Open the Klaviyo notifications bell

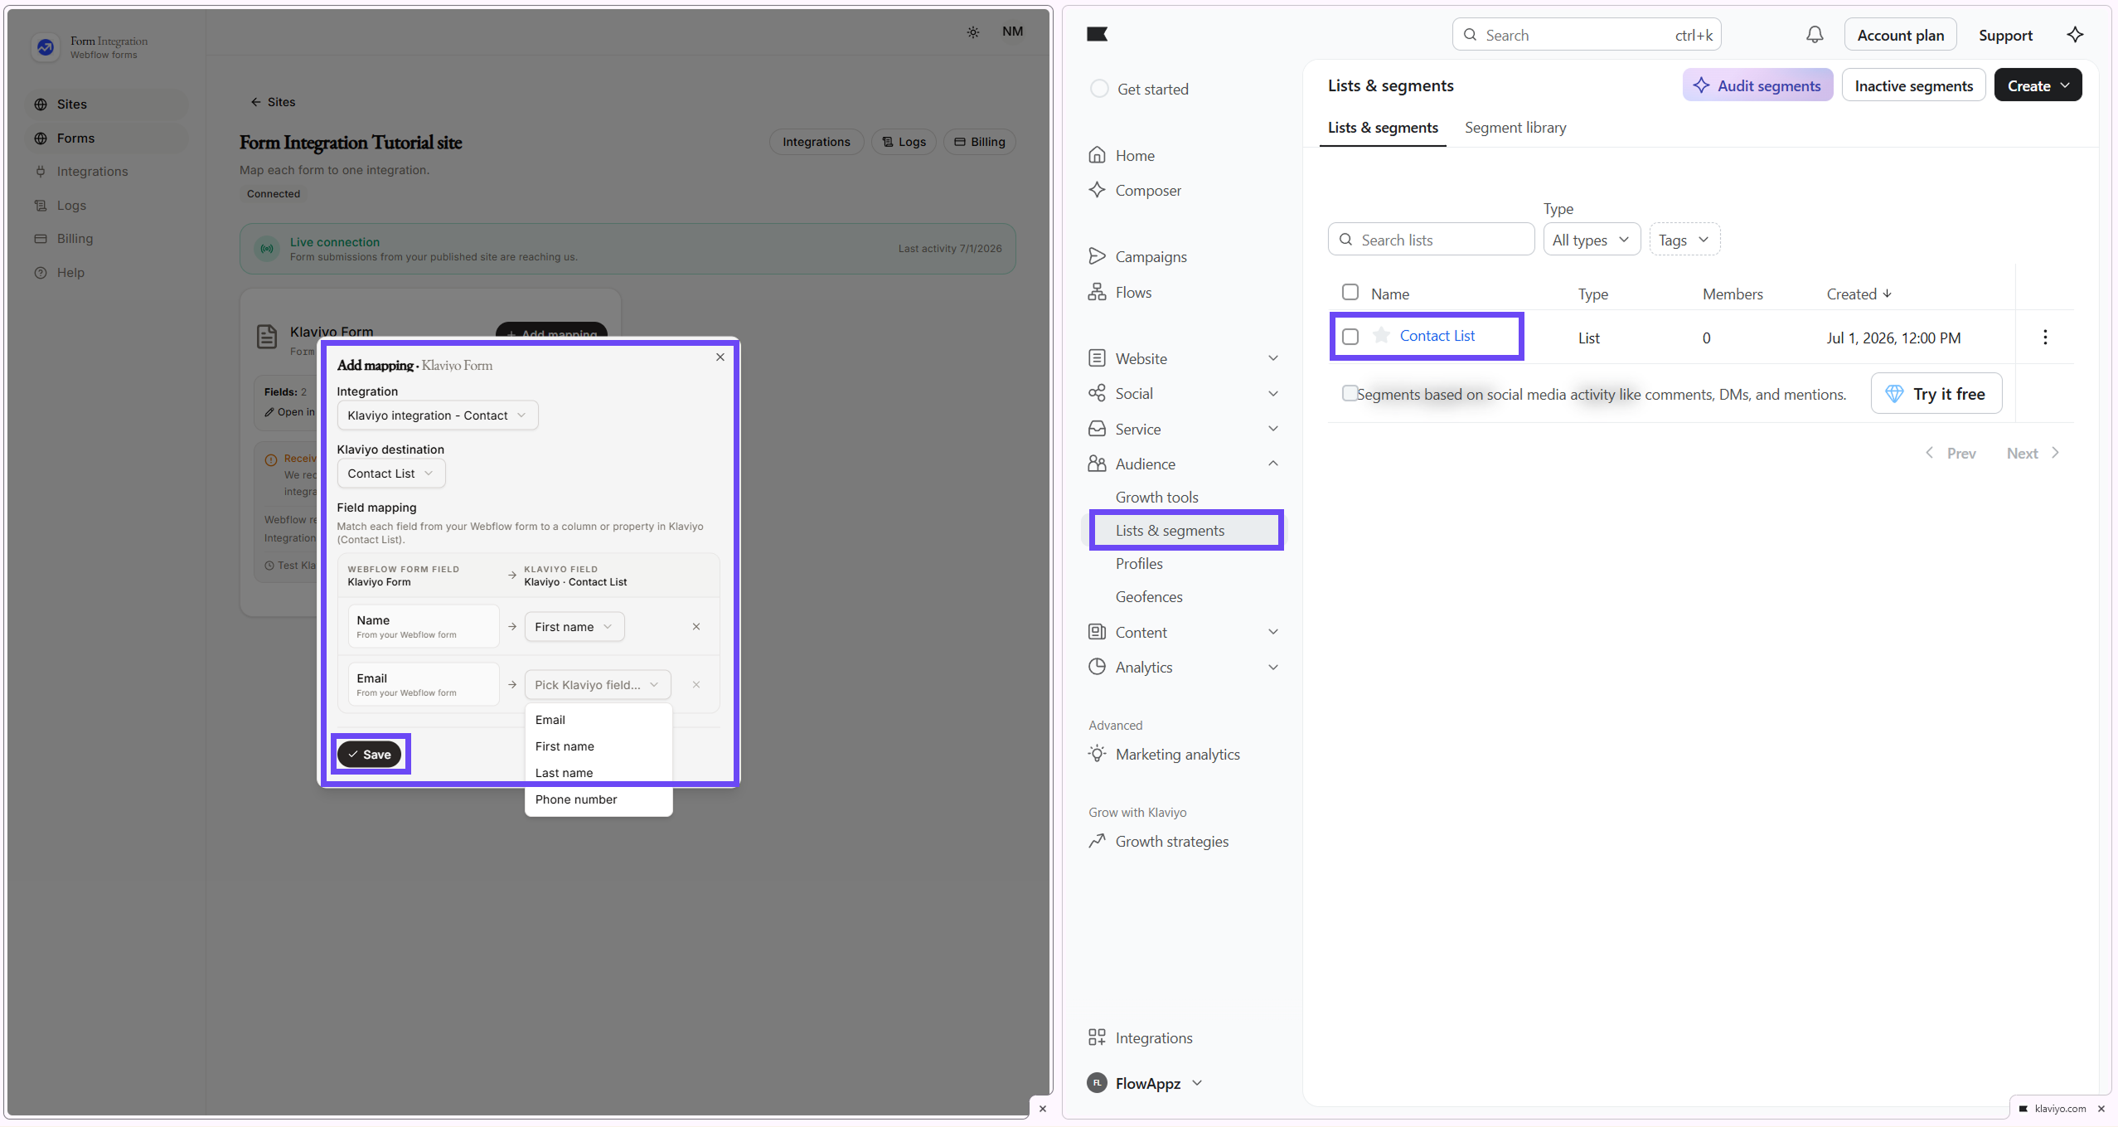click(x=1815, y=35)
